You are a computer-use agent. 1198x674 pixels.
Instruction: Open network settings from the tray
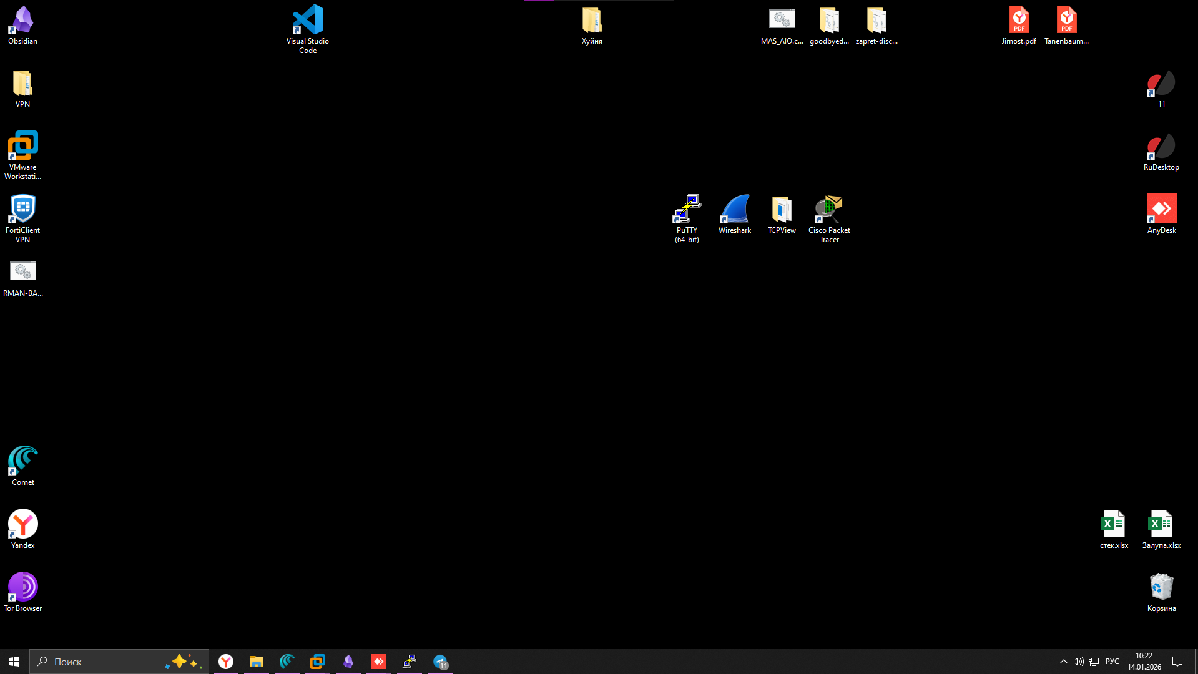(1094, 662)
